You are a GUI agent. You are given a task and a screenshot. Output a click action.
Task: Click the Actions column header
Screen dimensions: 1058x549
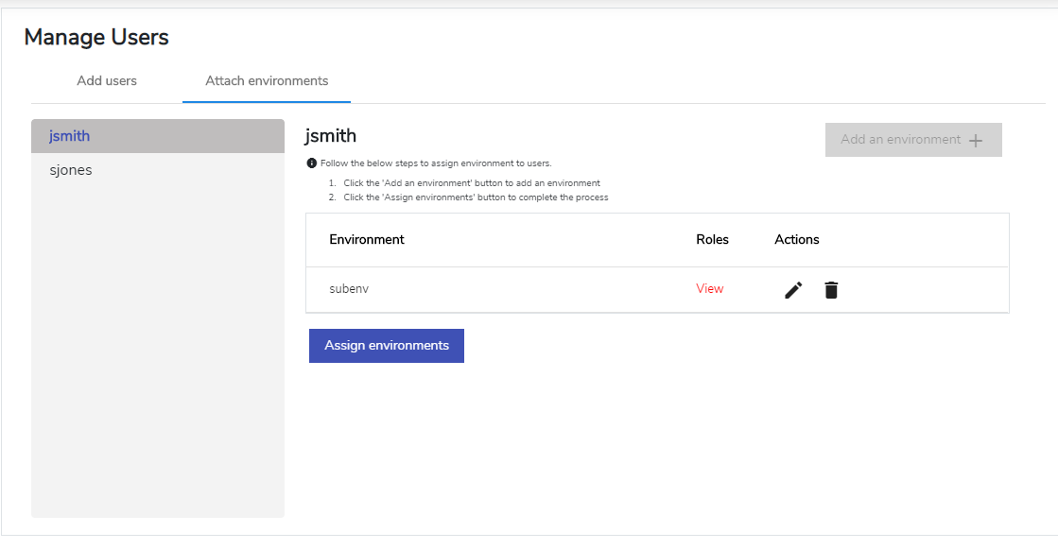(797, 239)
